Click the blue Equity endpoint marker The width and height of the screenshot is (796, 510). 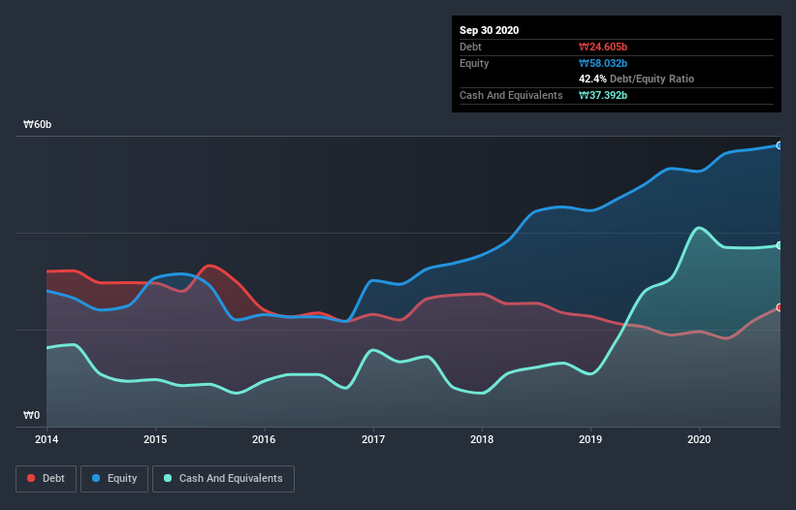tap(780, 145)
